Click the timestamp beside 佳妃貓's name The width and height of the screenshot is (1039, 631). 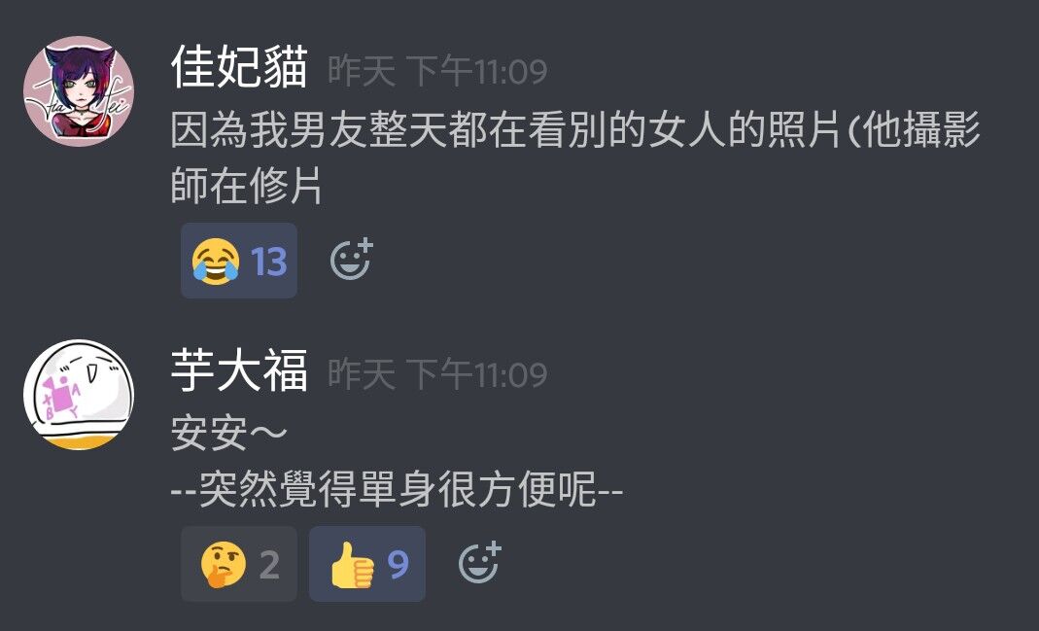point(438,71)
